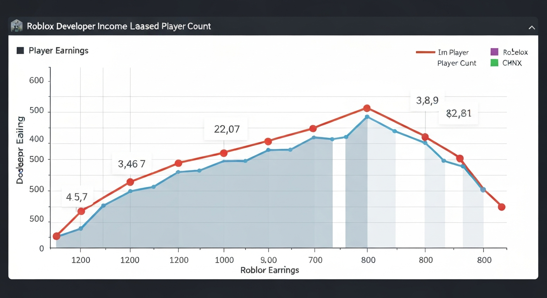This screenshot has height=298, width=547.
Task: Click the '3,8,9' data label
Action: coord(427,100)
